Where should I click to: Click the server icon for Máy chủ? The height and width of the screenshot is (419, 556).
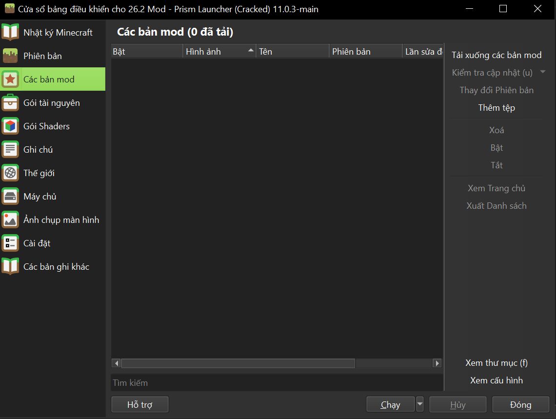[x=10, y=196]
